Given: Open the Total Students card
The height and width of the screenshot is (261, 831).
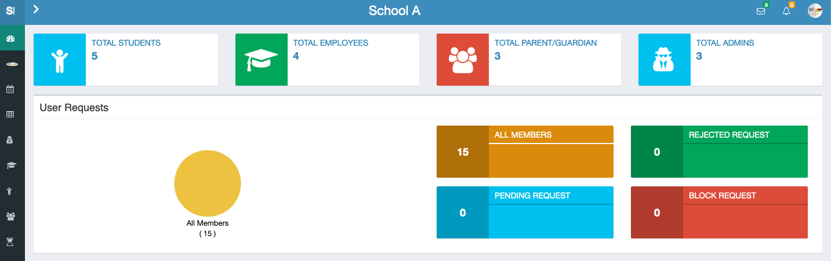Looking at the screenshot, I should 126,60.
